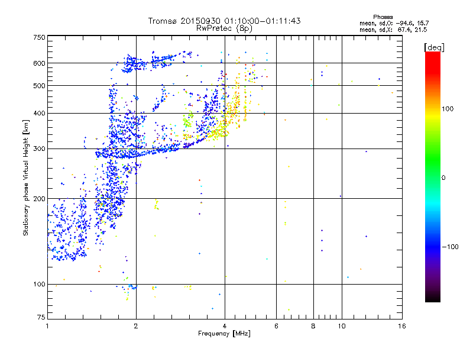Click the colorbar label '100'

448,109
